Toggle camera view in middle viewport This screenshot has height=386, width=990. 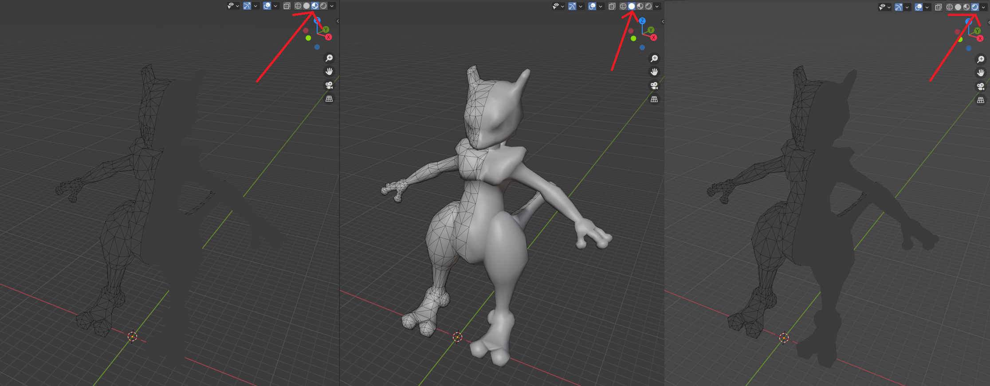click(654, 86)
